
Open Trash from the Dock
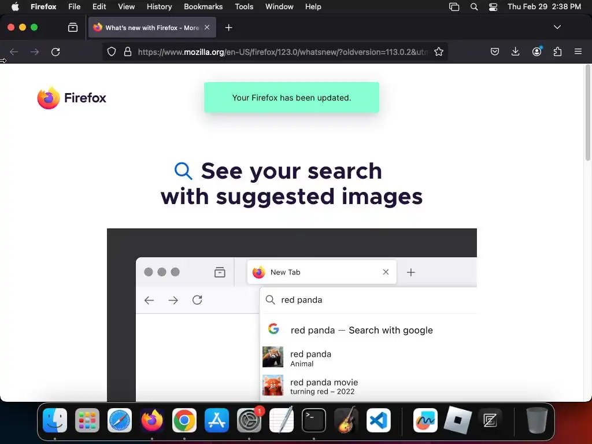tap(536, 420)
